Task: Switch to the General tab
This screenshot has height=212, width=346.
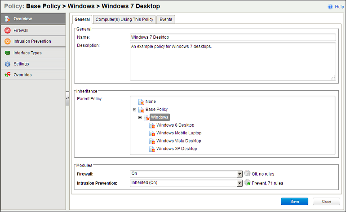Action: [x=82, y=19]
